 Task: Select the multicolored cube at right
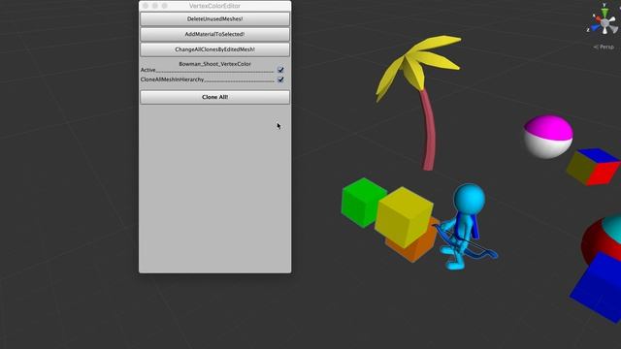coord(593,166)
